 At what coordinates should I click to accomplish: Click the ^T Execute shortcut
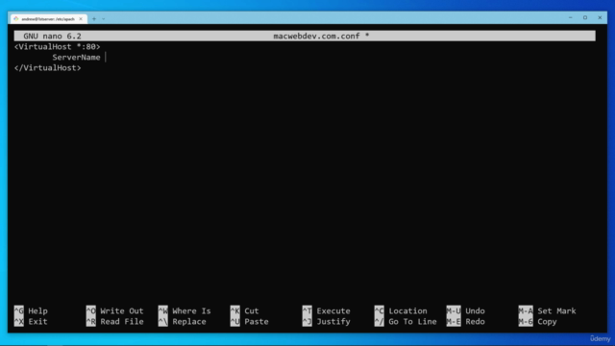(327, 311)
